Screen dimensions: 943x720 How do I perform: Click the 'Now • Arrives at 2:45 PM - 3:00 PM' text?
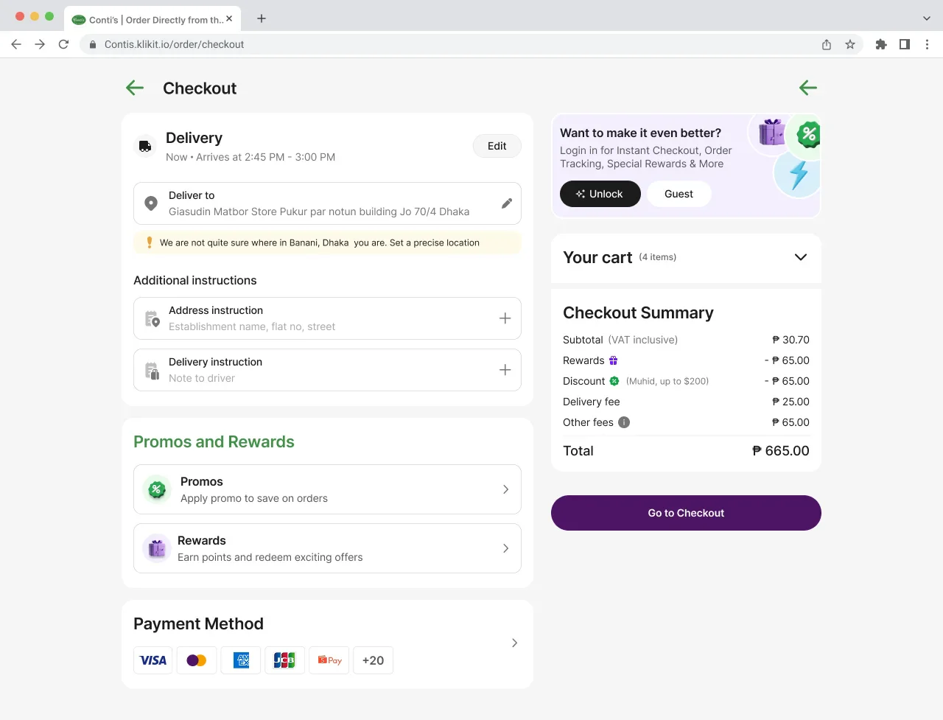250,157
